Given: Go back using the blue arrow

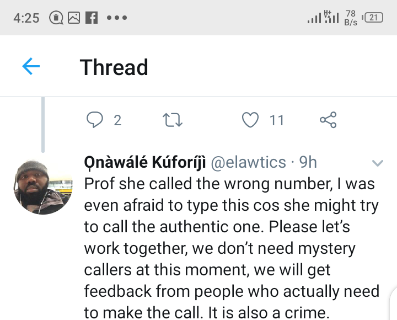Looking at the screenshot, I should (x=31, y=66).
